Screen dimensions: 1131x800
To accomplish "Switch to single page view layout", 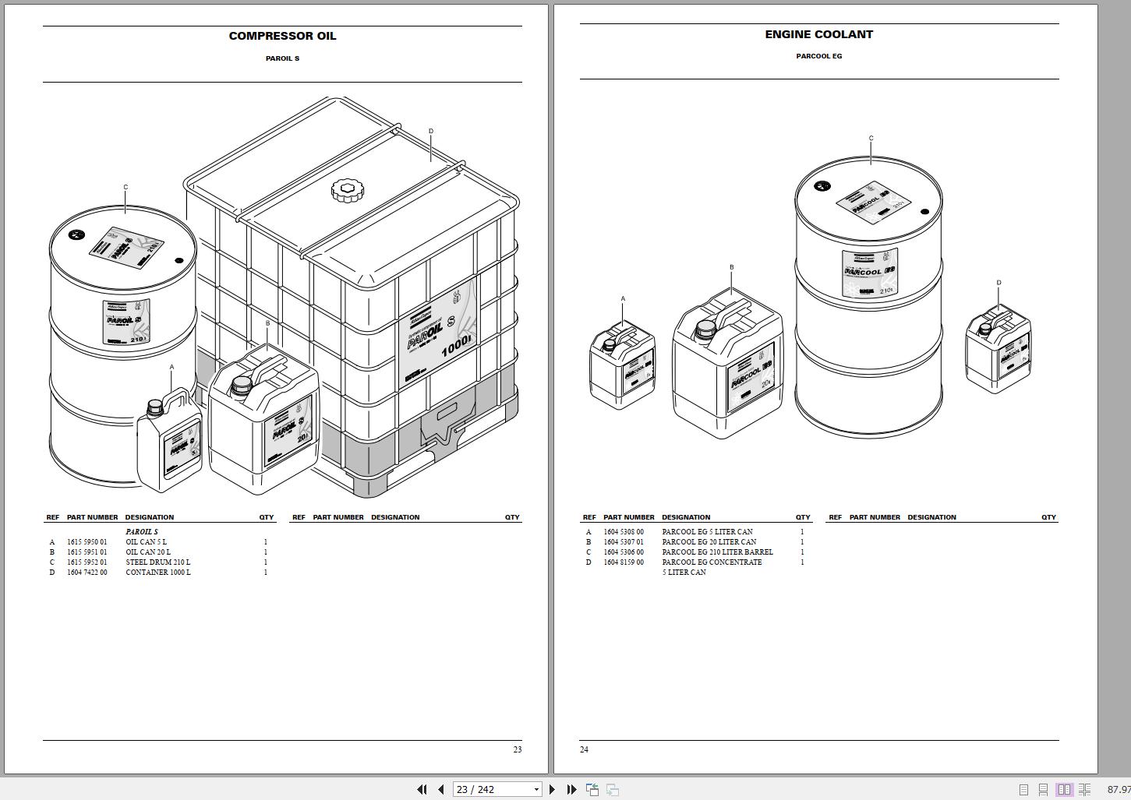I will (1024, 790).
